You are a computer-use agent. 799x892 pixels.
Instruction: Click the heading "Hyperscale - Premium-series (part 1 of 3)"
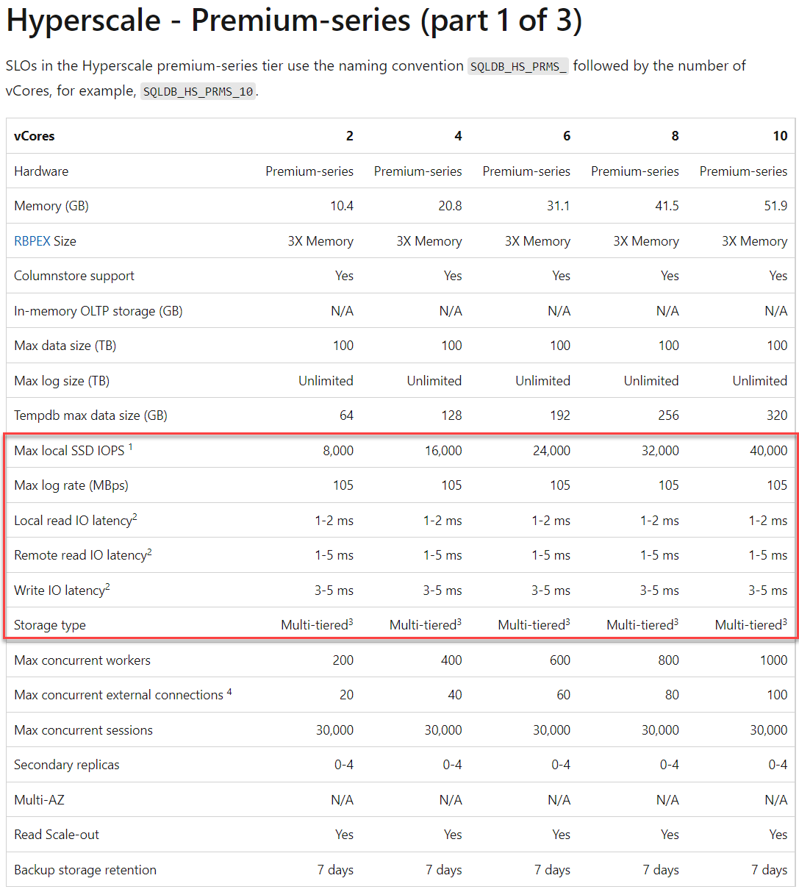[294, 21]
